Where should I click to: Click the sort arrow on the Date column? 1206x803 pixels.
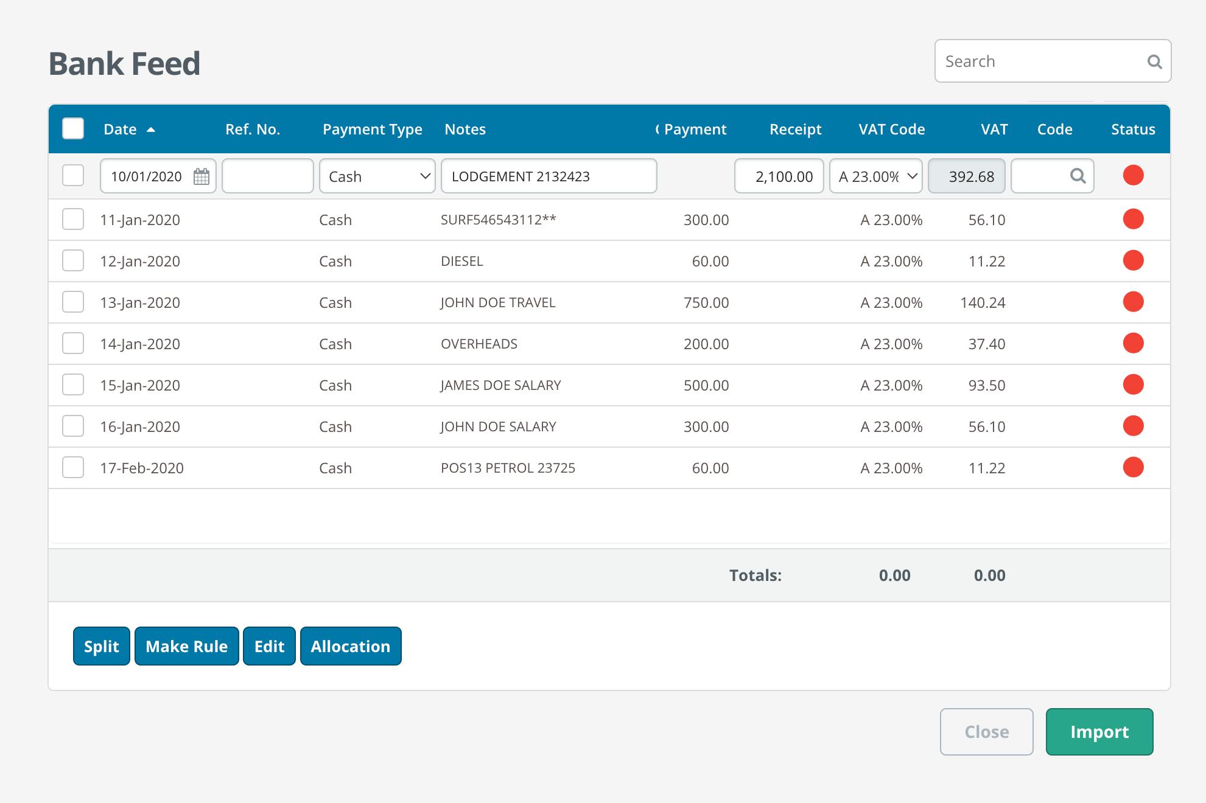click(151, 130)
